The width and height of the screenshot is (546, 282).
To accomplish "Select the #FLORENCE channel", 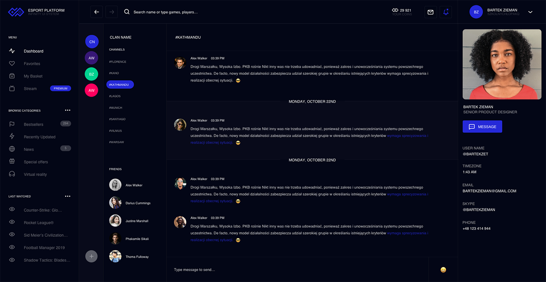I will tap(118, 62).
